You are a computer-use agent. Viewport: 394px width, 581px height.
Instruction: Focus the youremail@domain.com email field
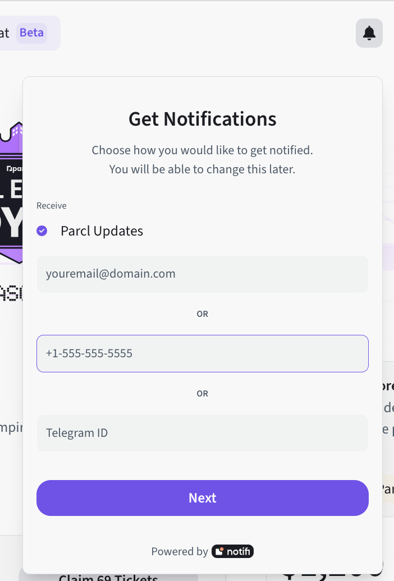pos(202,274)
